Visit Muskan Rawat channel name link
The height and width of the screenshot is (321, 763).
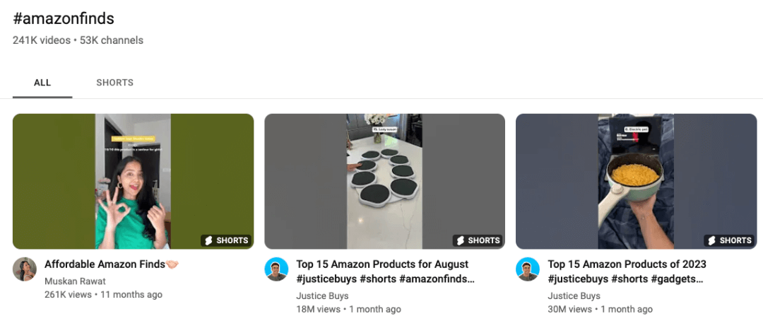(x=75, y=281)
